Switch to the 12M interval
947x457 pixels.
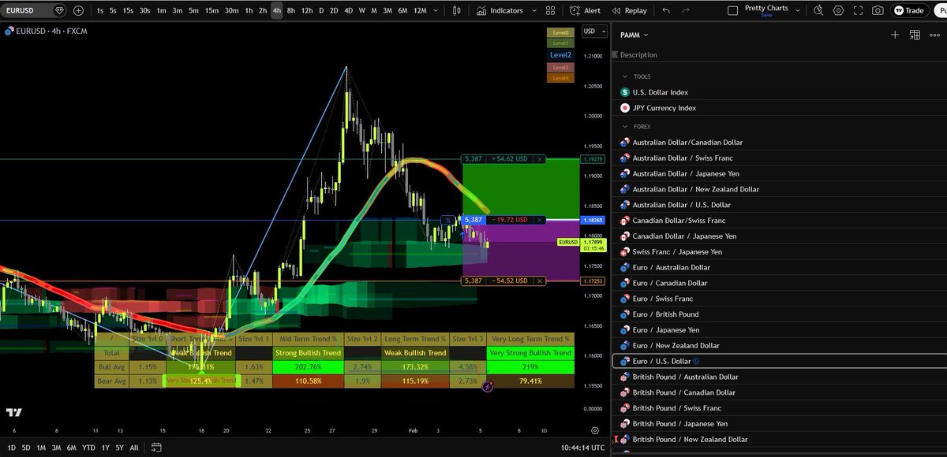[420, 10]
